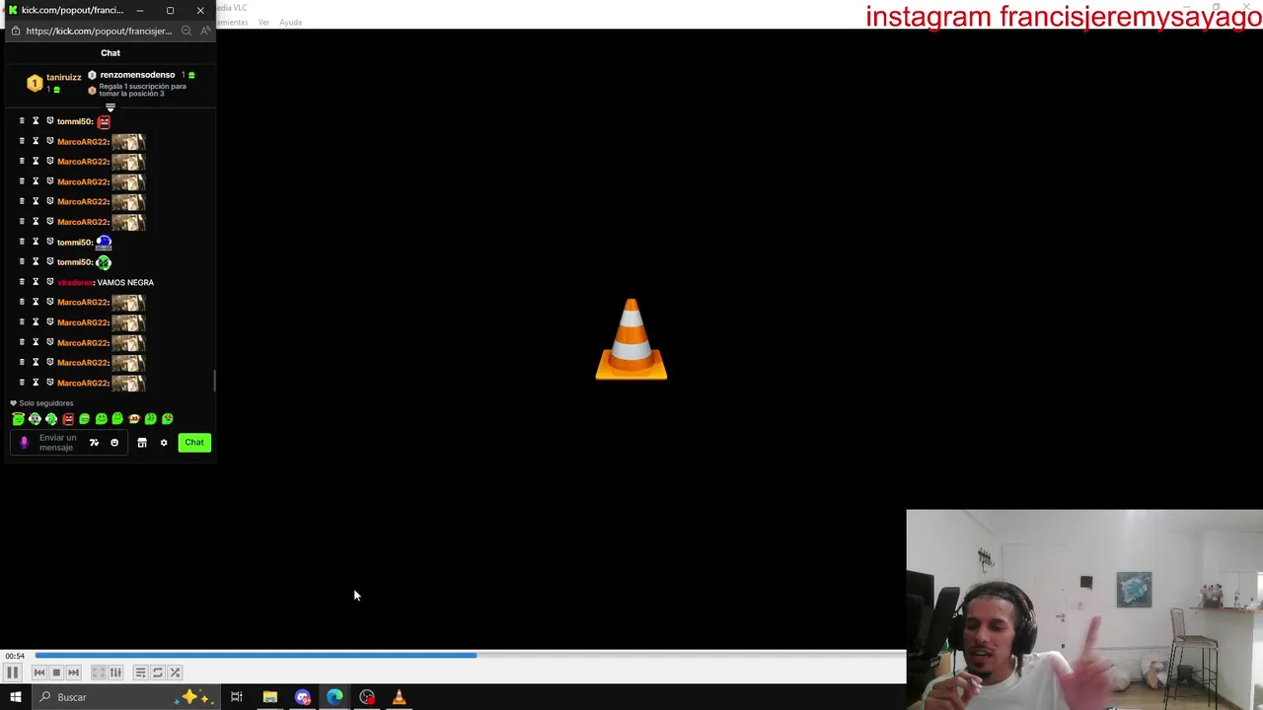Jump to previous media in VLC
This screenshot has width=1263, height=710.
click(39, 673)
